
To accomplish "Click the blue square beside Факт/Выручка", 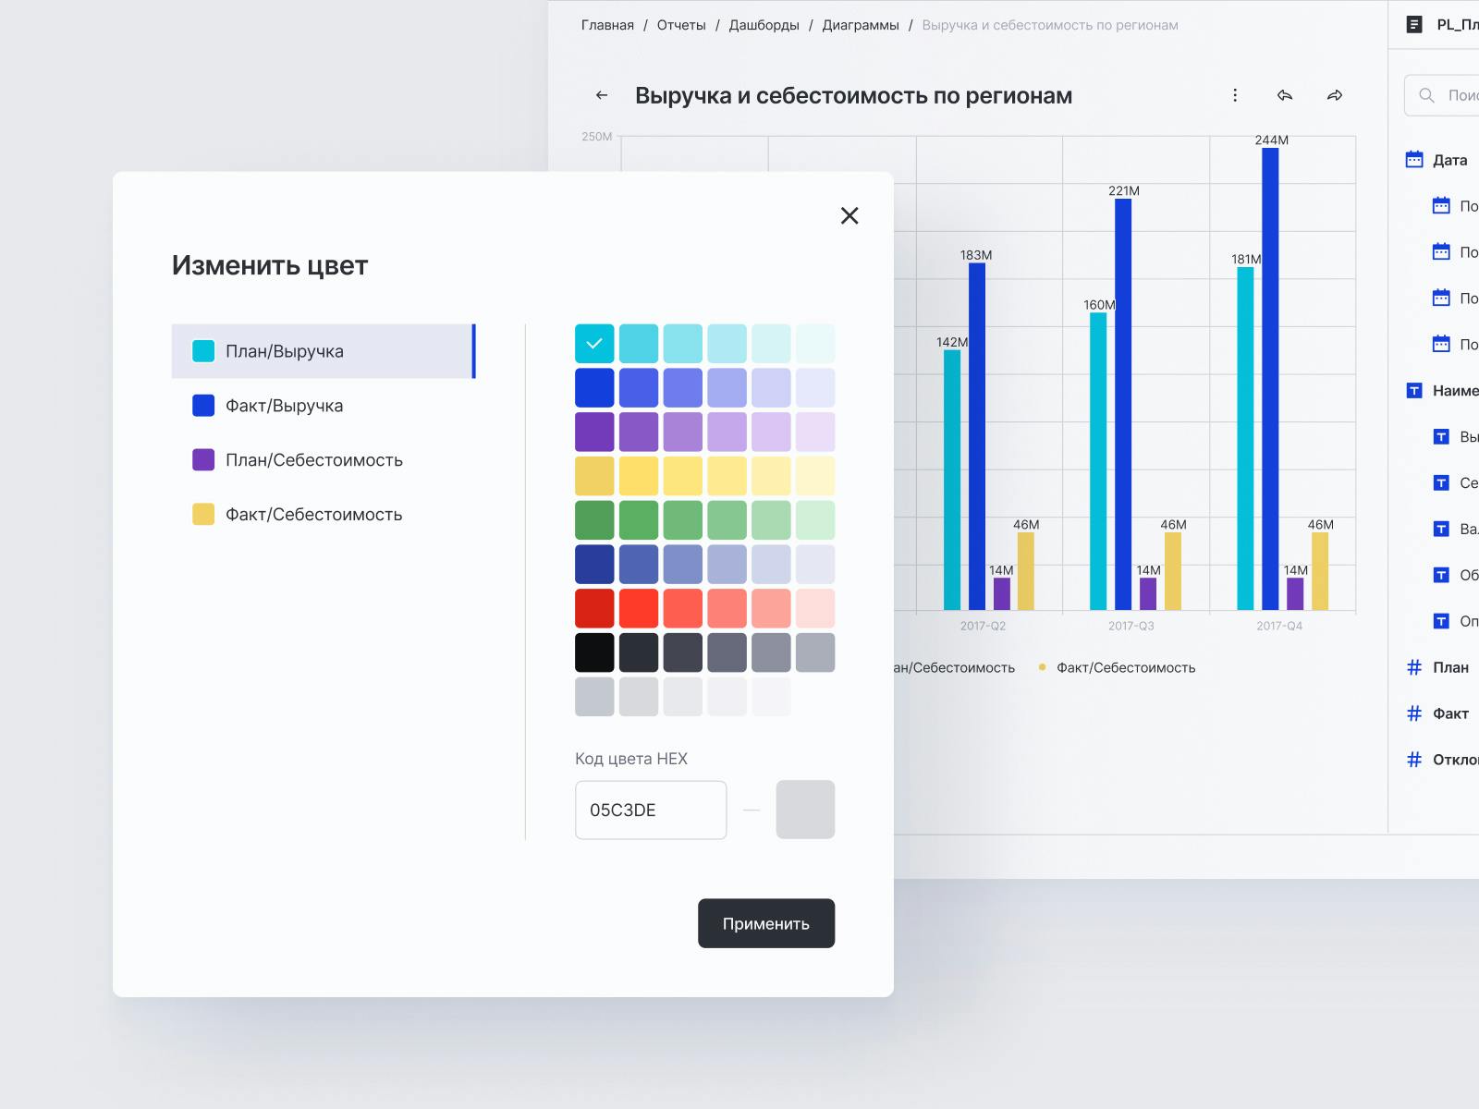I will pyautogui.click(x=203, y=406).
